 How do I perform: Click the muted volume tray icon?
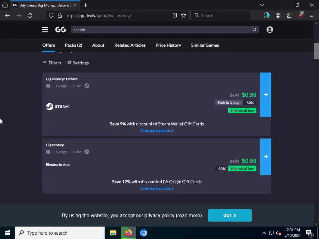pos(279,233)
